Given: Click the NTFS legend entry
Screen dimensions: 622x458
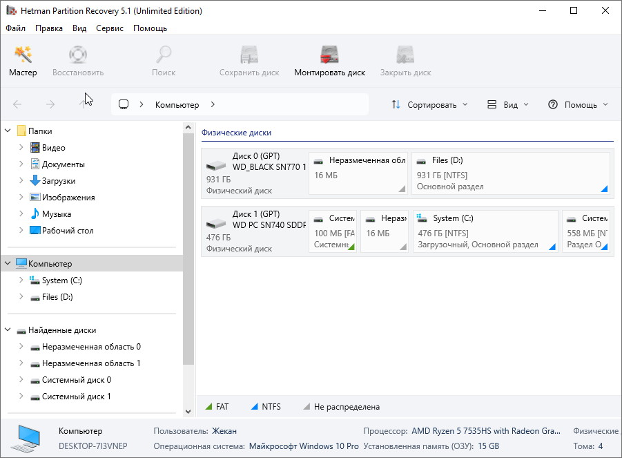Looking at the screenshot, I should [x=266, y=407].
